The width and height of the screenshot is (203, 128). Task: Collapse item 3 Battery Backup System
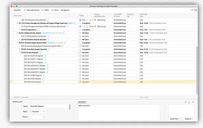(17, 33)
